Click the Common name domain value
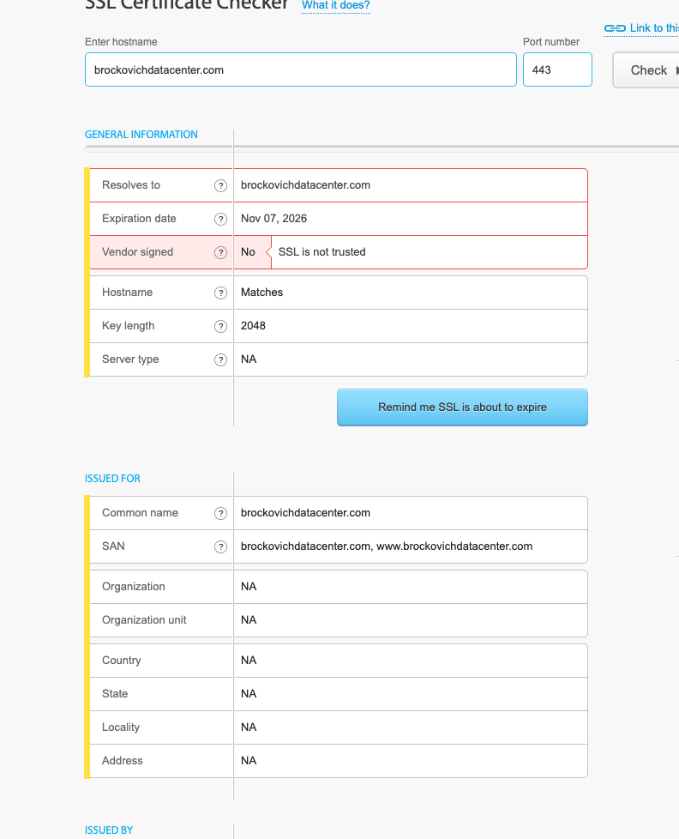Screen dimensions: 679x839 point(305,513)
